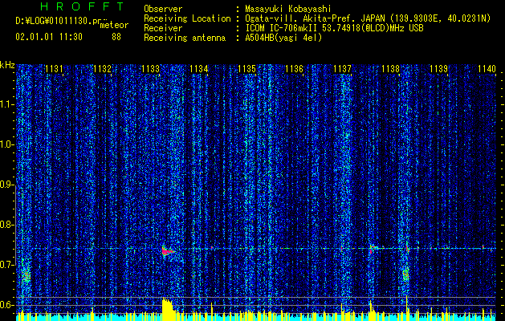
Task: Click the "Receiving antenna" label
Action: pos(185,38)
